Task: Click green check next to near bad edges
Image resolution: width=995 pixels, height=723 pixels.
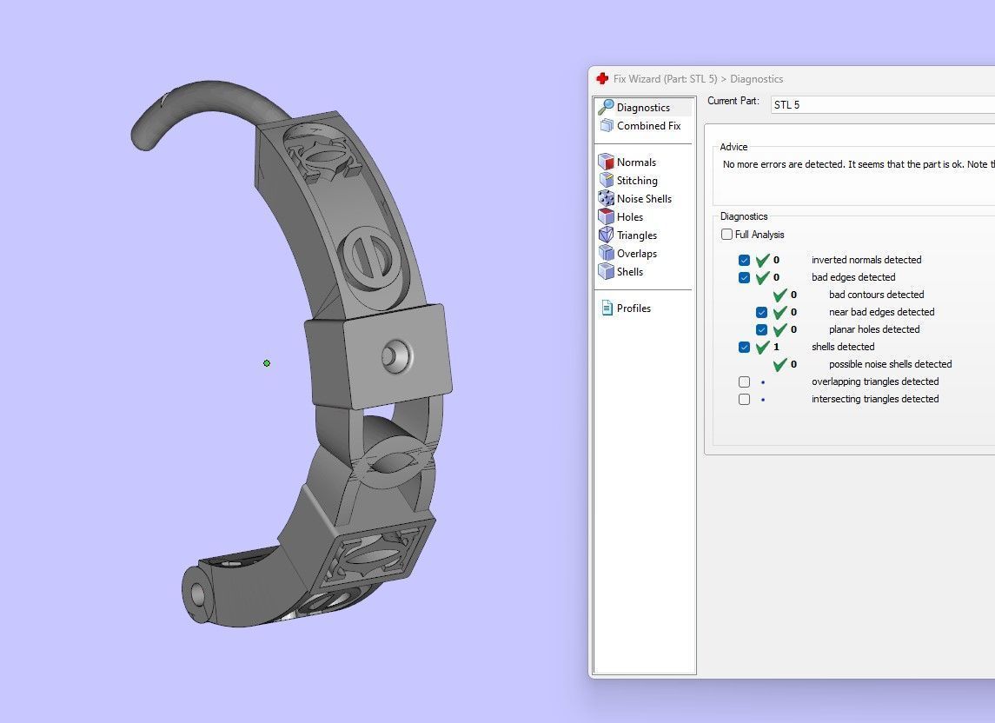Action: coord(779,312)
